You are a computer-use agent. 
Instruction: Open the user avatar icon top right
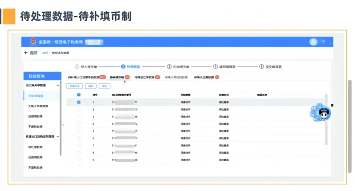click(x=313, y=42)
